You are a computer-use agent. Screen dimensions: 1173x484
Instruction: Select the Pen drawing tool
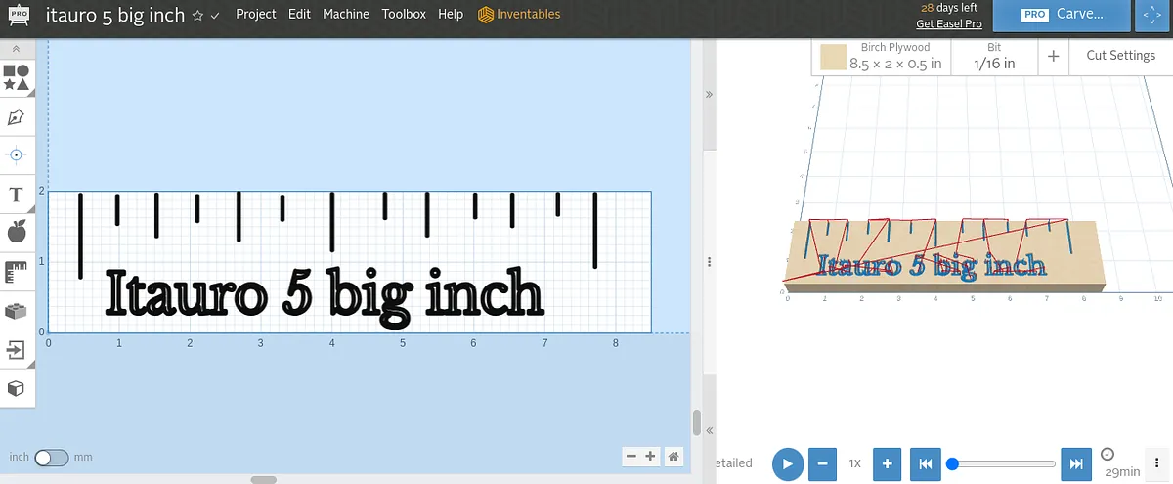[x=17, y=117]
